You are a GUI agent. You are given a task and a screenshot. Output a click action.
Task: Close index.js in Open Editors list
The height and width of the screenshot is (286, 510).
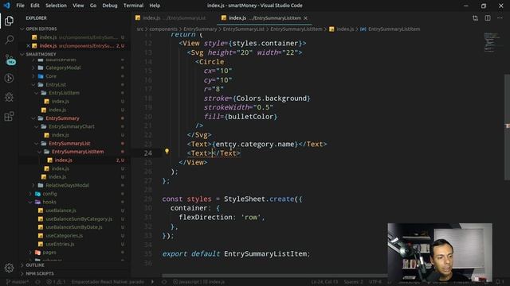[x=29, y=46]
